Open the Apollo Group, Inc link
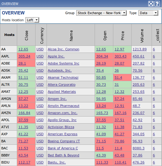 pos(62,120)
